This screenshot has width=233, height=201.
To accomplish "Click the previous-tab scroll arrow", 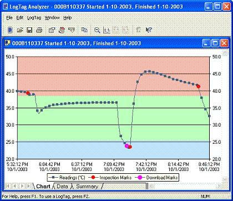I will [15, 186].
